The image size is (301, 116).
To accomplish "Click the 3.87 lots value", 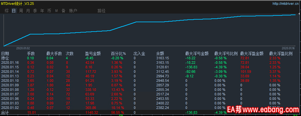I will pos(31,85).
